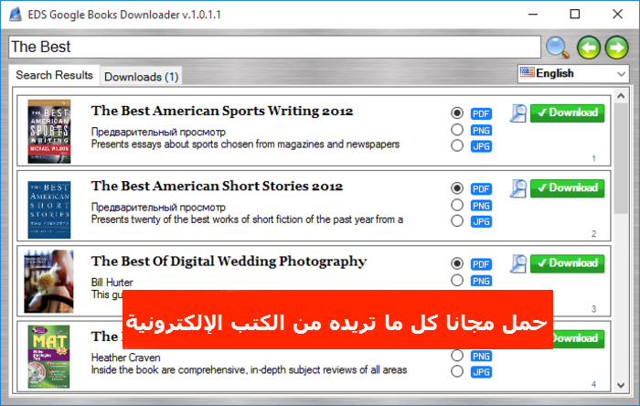Select JPG format for Short Stories 2012
The height and width of the screenshot is (406, 640).
(457, 220)
